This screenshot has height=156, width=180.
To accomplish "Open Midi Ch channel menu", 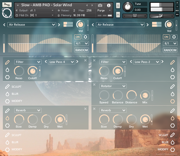I will pyautogui.click(x=34, y=15).
